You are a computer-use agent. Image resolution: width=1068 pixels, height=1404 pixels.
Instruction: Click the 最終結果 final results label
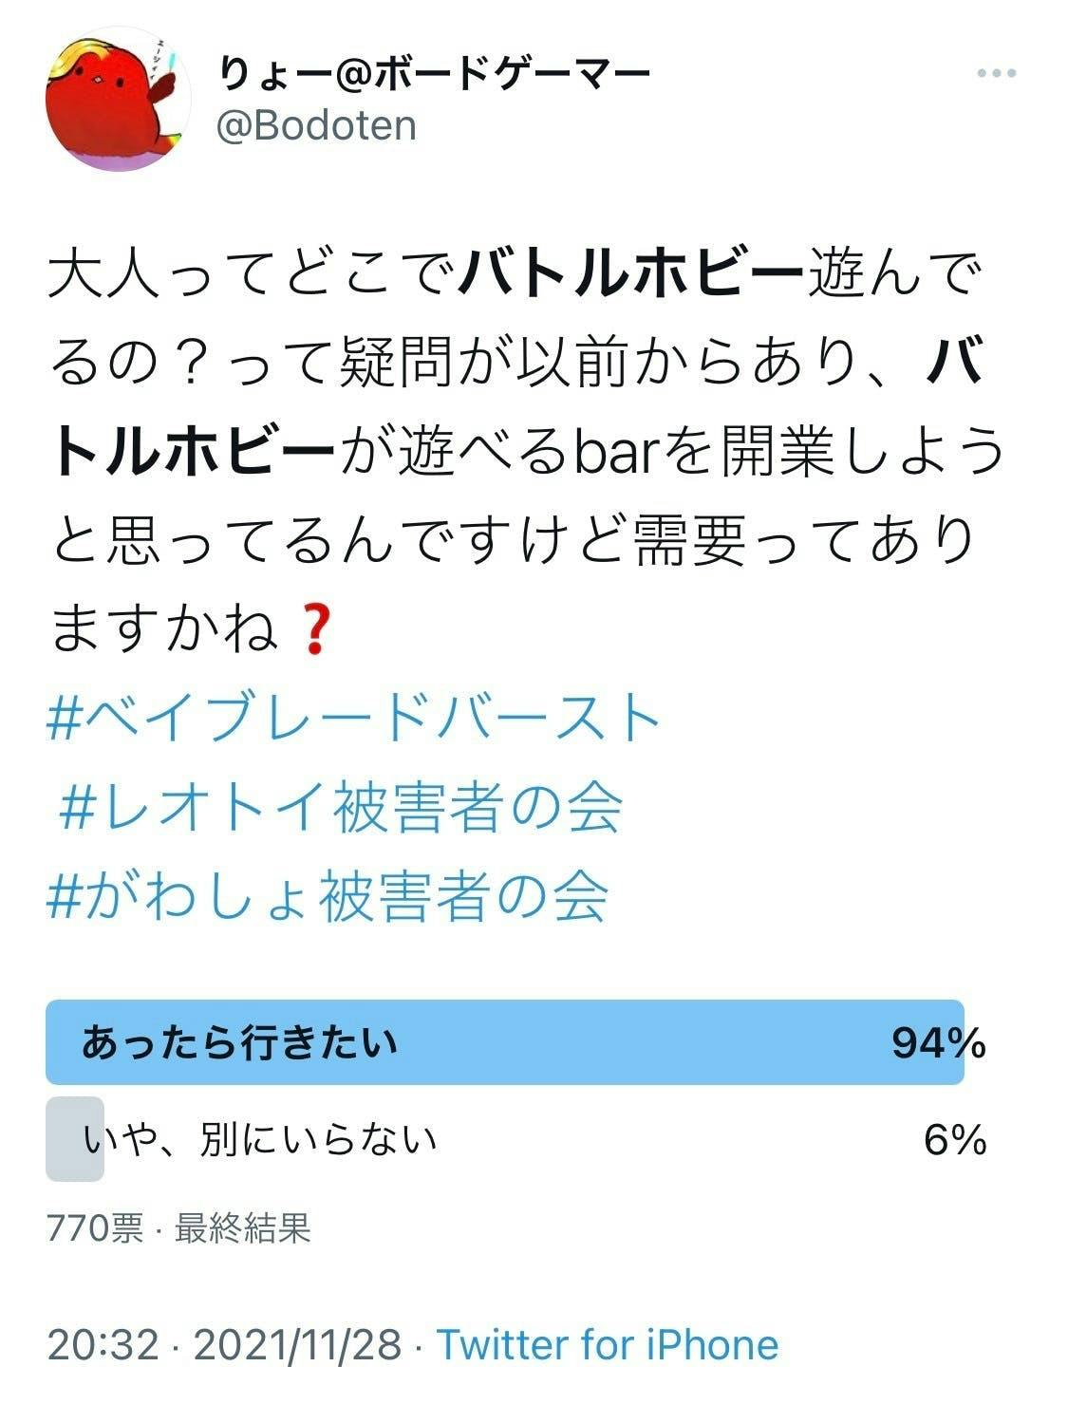click(243, 1229)
